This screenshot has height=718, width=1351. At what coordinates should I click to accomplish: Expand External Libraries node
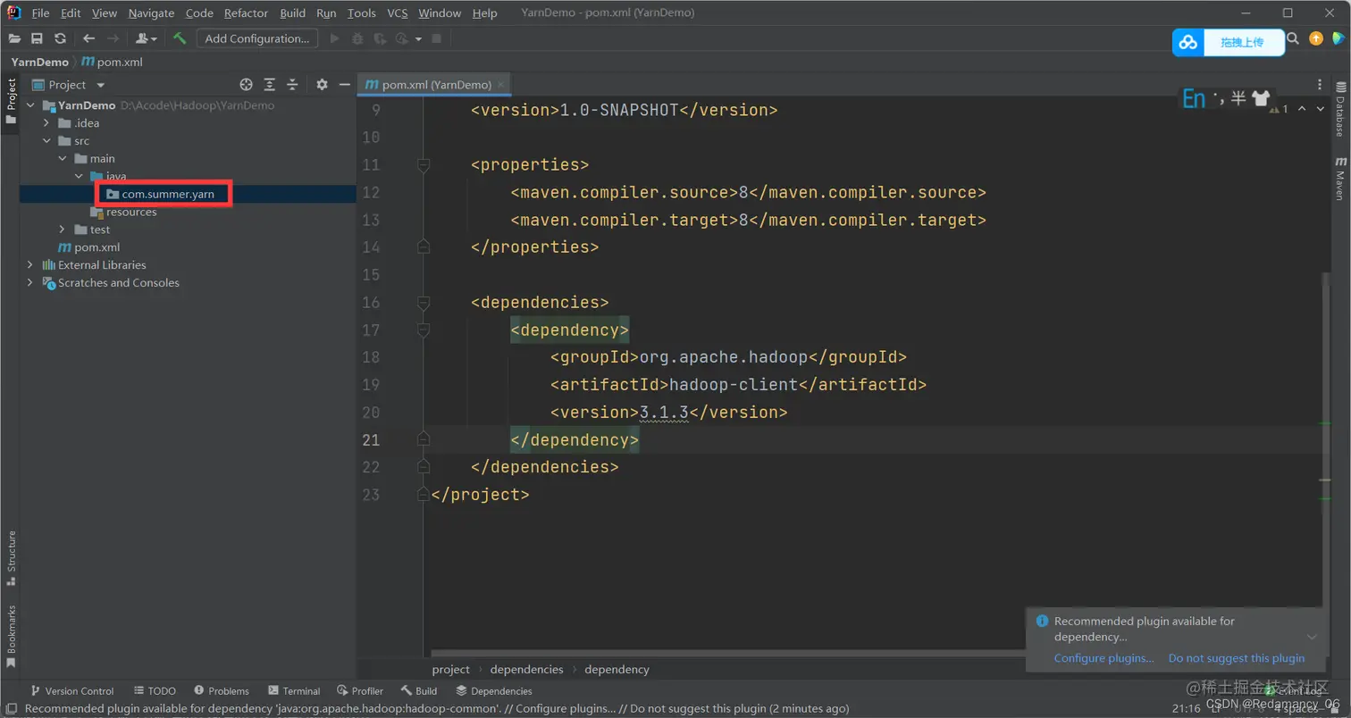(x=29, y=265)
